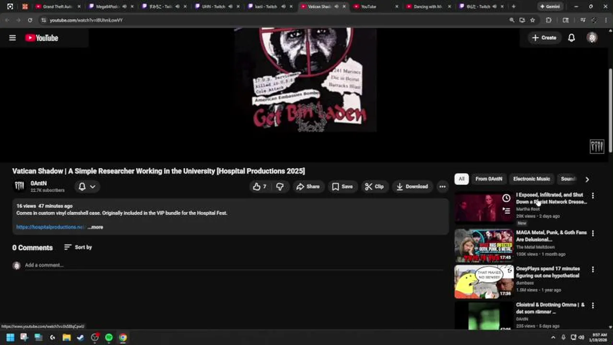Open the channel watermark on video player
613x345 pixels.
tap(597, 147)
